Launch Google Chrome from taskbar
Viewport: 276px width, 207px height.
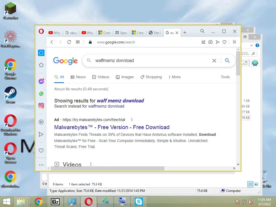(38, 202)
